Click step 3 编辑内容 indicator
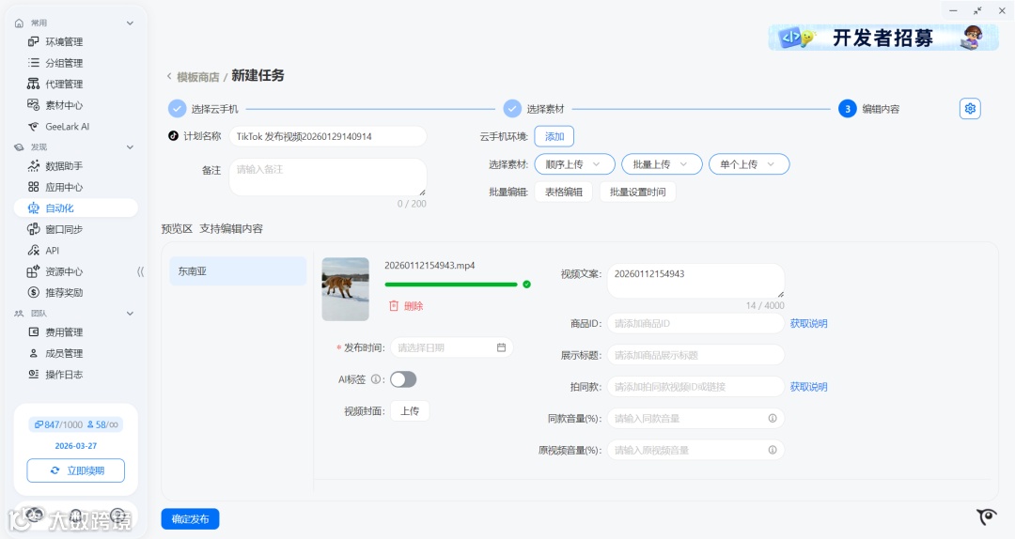The width and height of the screenshot is (1015, 539). click(x=848, y=109)
